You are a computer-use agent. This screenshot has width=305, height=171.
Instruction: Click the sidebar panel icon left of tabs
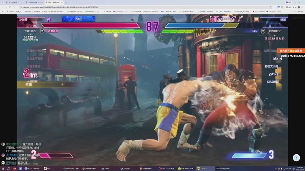(2, 2)
